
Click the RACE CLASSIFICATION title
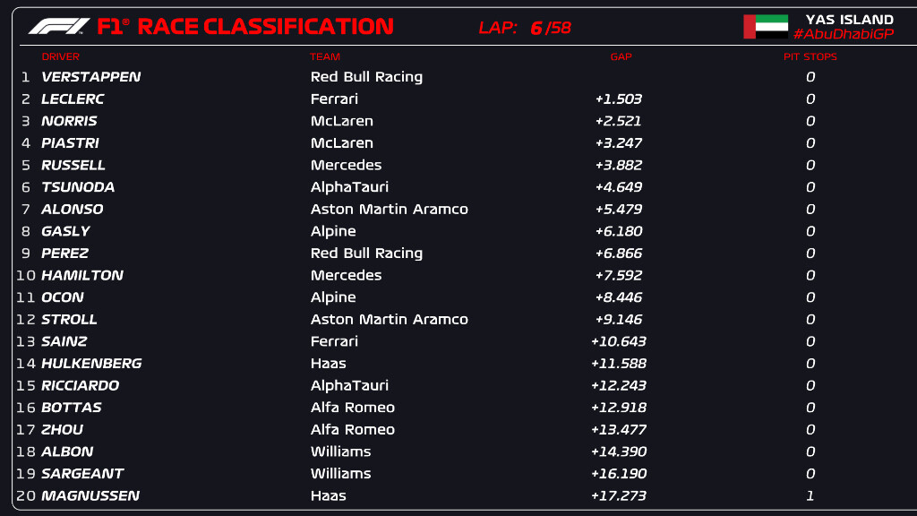click(x=265, y=27)
